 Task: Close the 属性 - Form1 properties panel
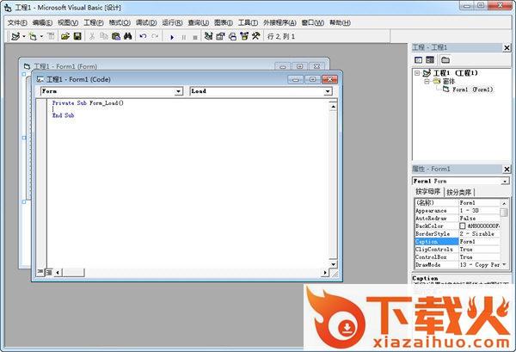coord(507,170)
